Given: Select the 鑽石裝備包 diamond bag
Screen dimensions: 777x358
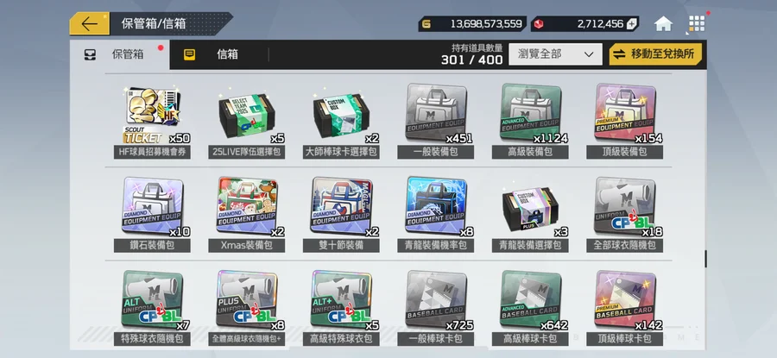Looking at the screenshot, I should 152,215.
